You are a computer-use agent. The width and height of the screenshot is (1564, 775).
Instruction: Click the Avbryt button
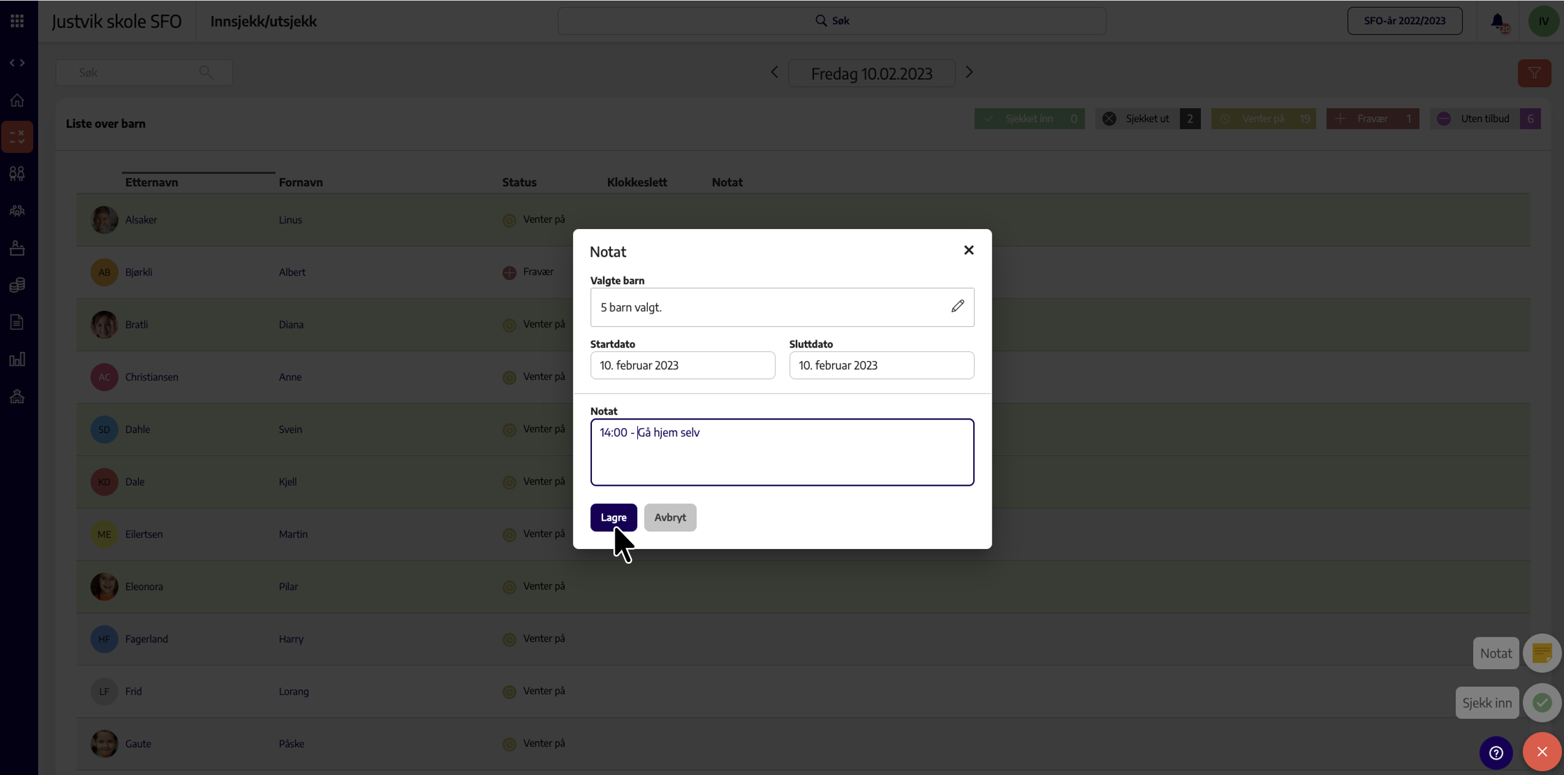[x=670, y=517]
